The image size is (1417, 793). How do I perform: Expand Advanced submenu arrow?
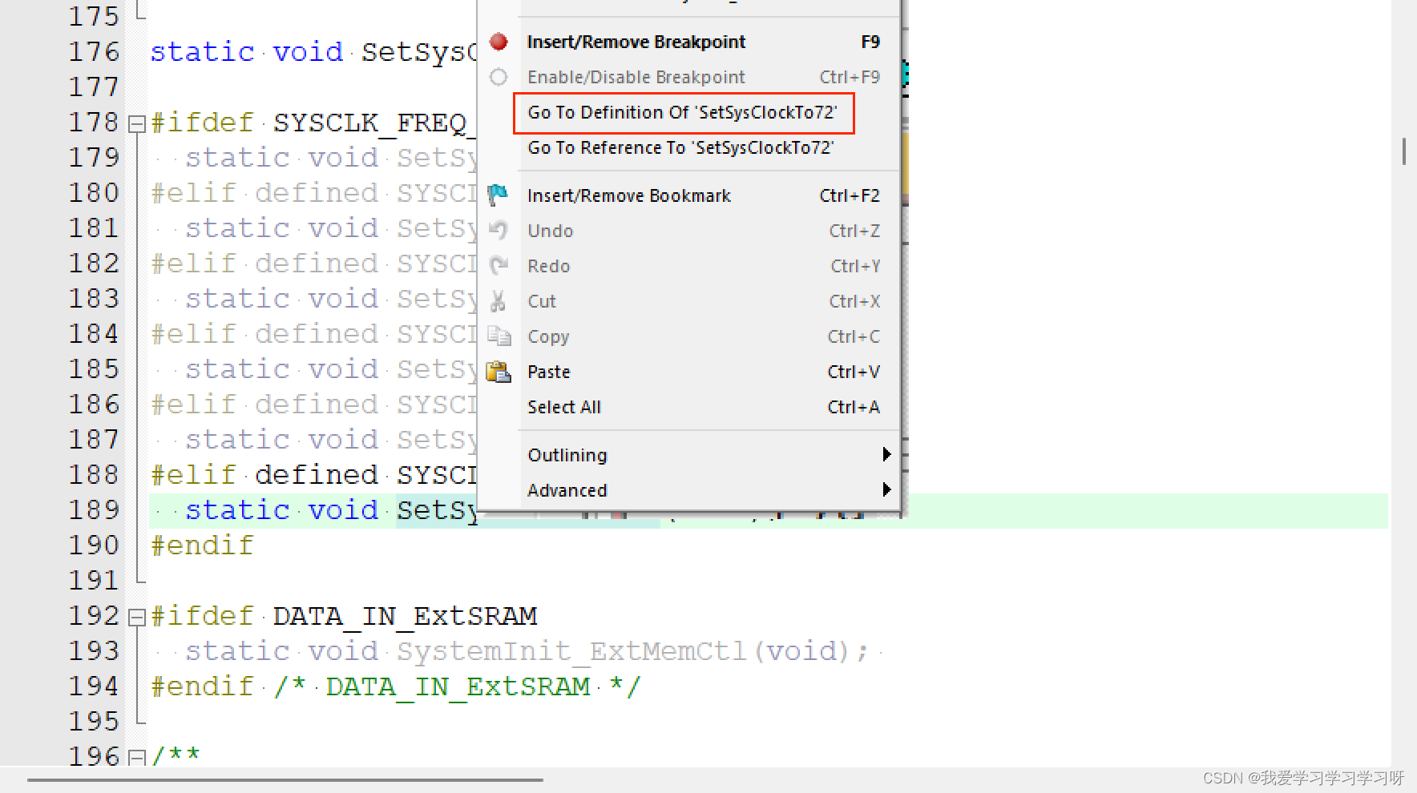coord(886,489)
